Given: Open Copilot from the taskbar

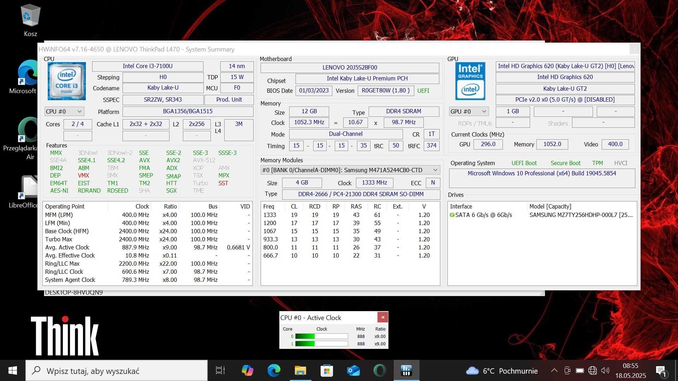Looking at the screenshot, I should 247,370.
